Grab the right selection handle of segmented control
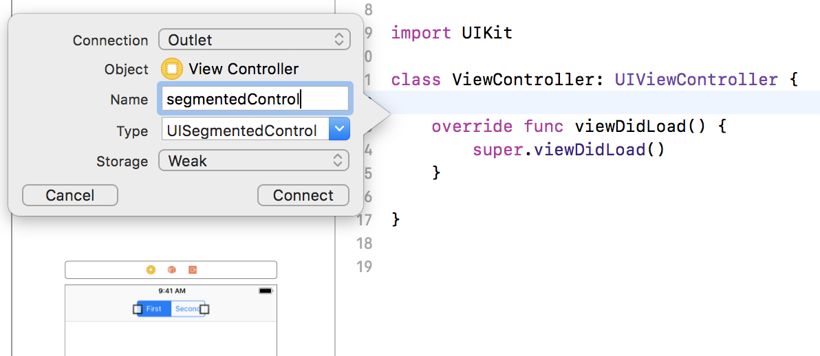 [x=204, y=309]
